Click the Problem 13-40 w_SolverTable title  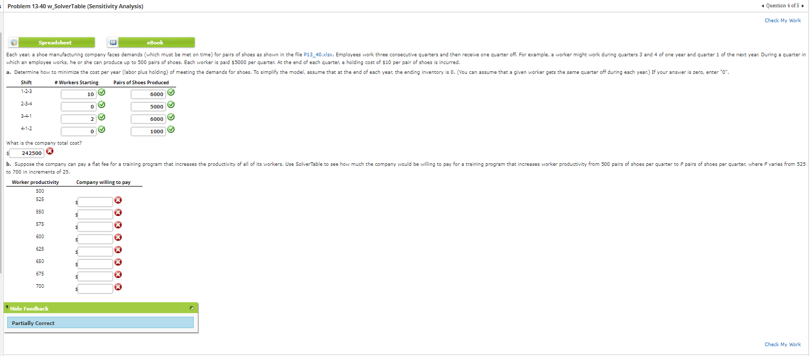coord(76,6)
